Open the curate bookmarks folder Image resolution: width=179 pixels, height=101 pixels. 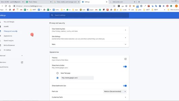click(x=123, y=10)
